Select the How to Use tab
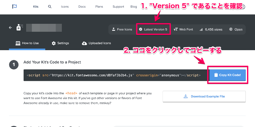 point(27,43)
